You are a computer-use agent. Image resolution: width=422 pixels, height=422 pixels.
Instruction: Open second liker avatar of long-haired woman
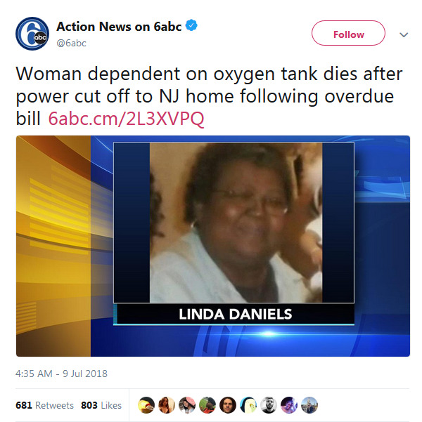[x=167, y=405]
